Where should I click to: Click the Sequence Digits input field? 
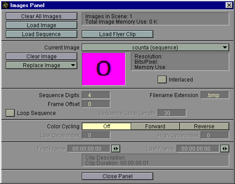pyautogui.click(x=96, y=95)
